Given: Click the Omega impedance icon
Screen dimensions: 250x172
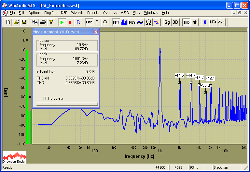Looking at the screenshot, I should click(x=148, y=22).
